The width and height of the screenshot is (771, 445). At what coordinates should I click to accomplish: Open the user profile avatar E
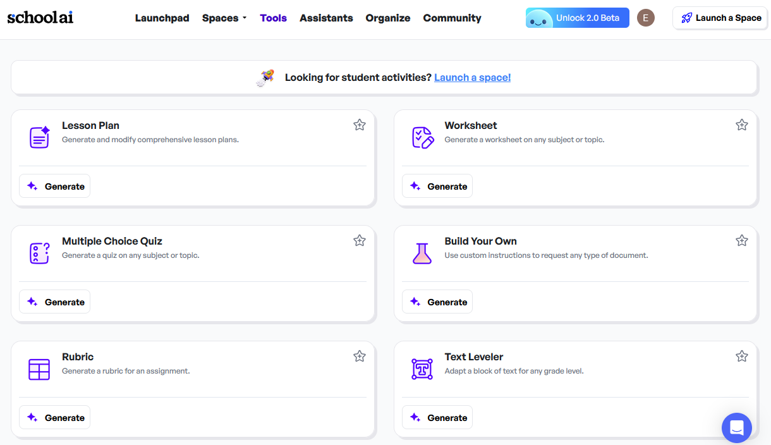645,18
